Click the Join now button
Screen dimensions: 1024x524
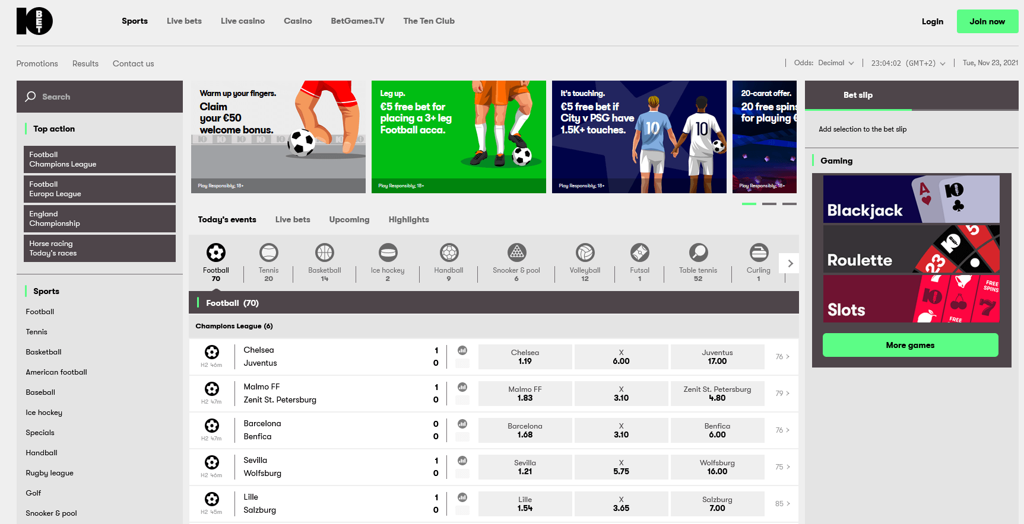(988, 21)
